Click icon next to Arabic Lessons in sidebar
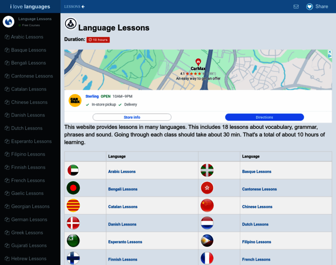The image size is (336, 265). point(7,37)
